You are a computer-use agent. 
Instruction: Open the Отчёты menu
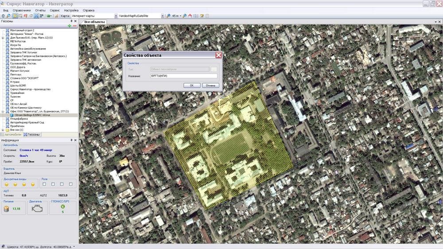tap(40, 10)
